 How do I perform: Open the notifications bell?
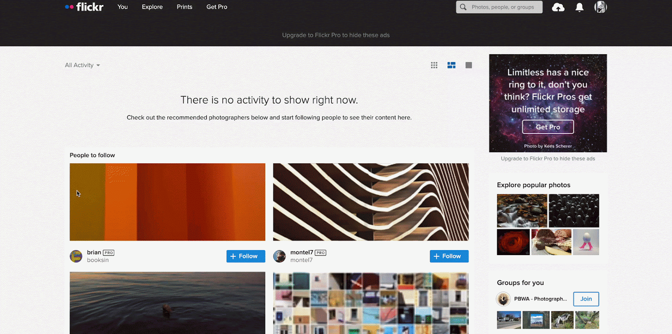point(580,7)
